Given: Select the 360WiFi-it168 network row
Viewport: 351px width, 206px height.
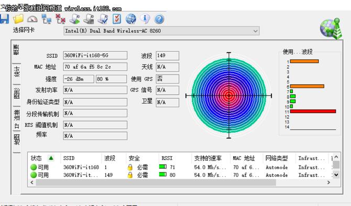Looking at the screenshot, I should pos(180,167).
